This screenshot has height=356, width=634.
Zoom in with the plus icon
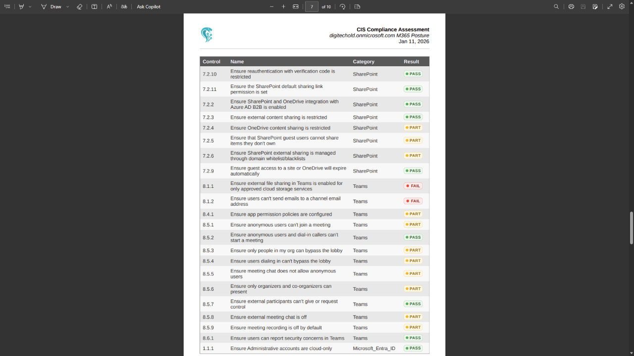pos(283,7)
